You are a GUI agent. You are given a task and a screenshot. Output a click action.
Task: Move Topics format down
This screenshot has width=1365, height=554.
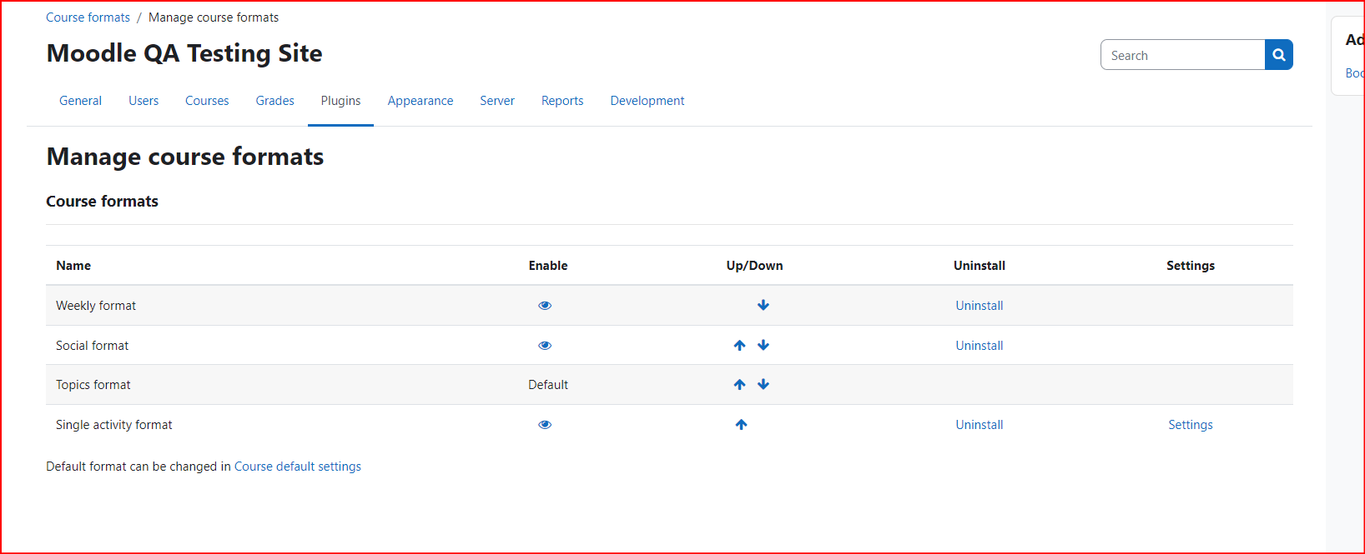(x=763, y=385)
